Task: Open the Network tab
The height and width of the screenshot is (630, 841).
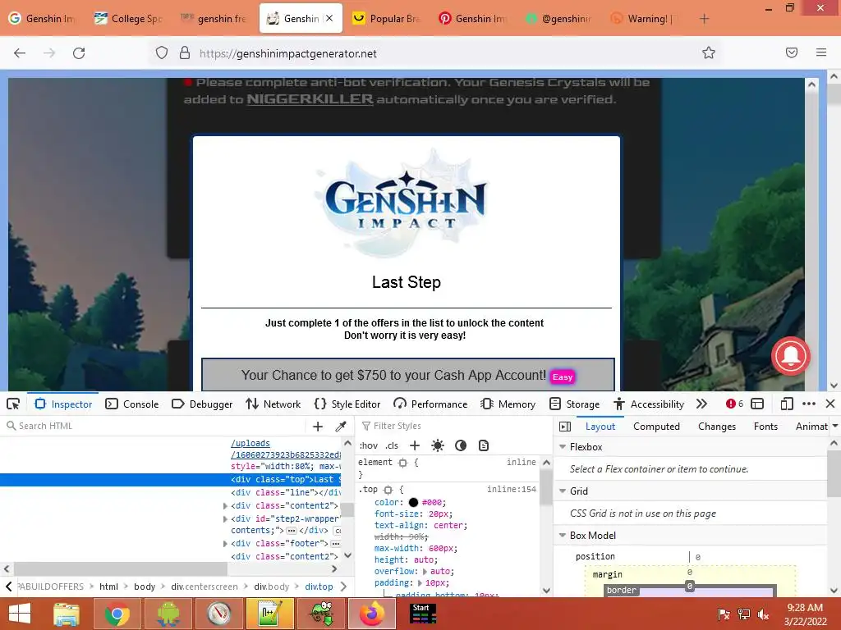Action: [x=273, y=404]
